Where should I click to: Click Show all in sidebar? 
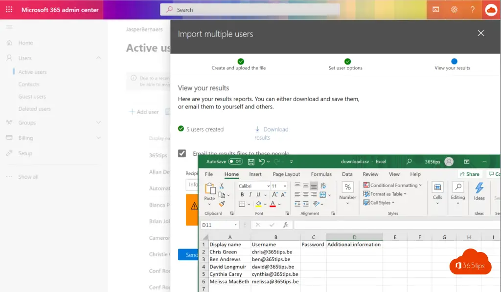pyautogui.click(x=28, y=177)
